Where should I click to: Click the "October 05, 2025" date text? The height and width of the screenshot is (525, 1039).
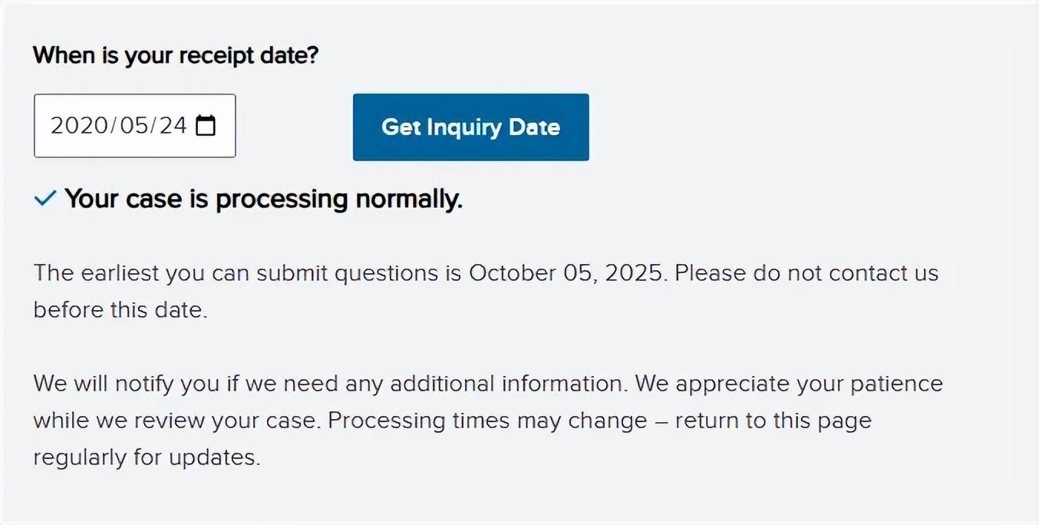tap(566, 273)
